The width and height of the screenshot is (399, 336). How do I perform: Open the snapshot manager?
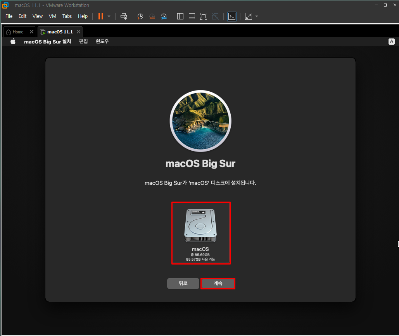tap(164, 16)
